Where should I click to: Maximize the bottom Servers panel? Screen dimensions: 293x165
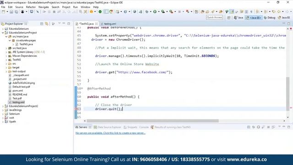[x=289, y=127]
